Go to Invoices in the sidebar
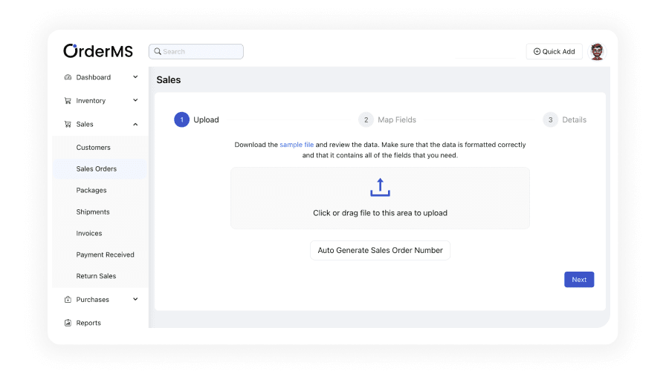This screenshot has height=374, width=666. [x=89, y=234]
